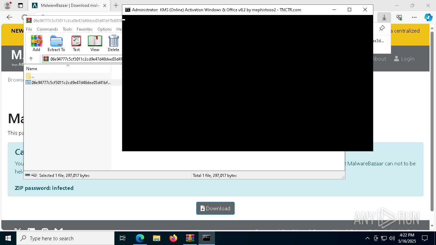Click the Delete toolbar icon in WinRAR
Image resolution: width=436 pixels, height=245 pixels.
pyautogui.click(x=113, y=43)
